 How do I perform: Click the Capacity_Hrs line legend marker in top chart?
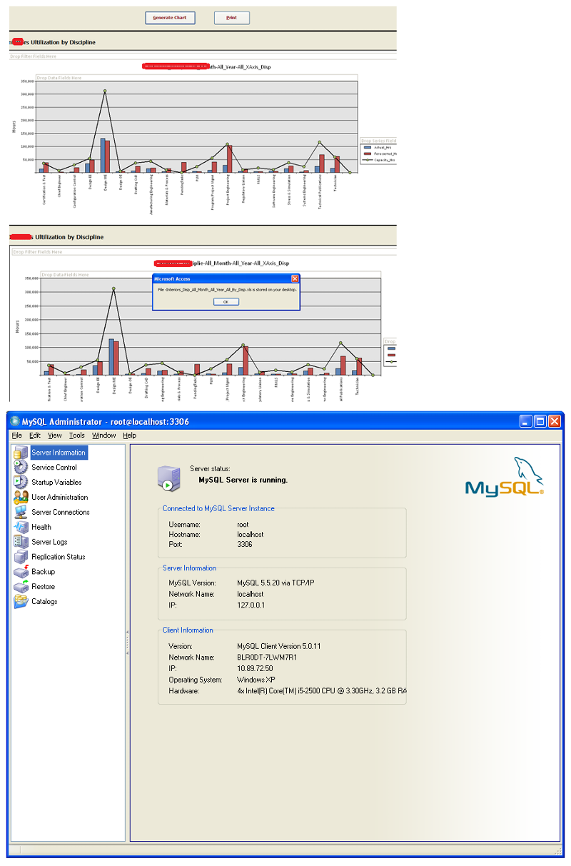pyautogui.click(x=367, y=160)
